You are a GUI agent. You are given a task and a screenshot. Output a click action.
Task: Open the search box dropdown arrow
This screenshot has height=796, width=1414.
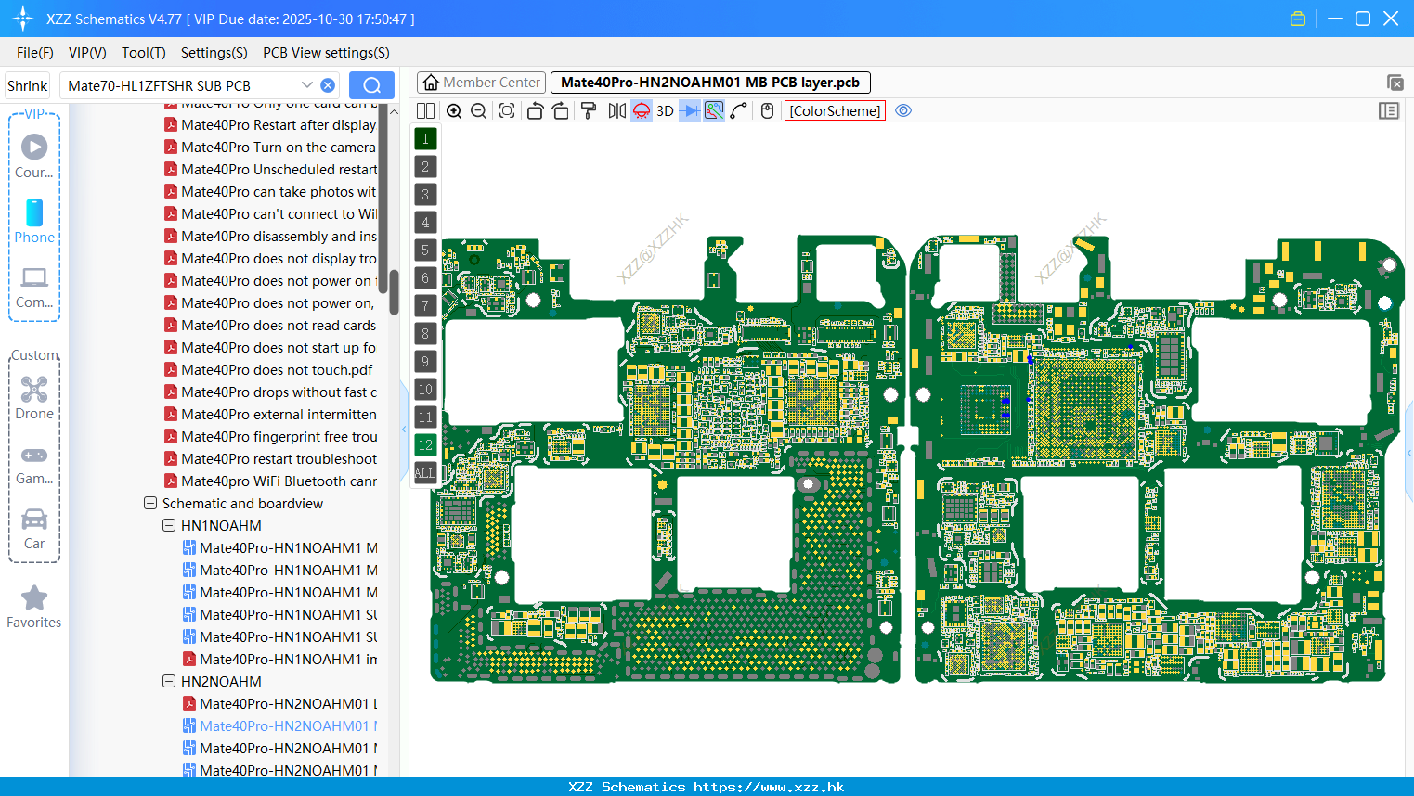[306, 85]
